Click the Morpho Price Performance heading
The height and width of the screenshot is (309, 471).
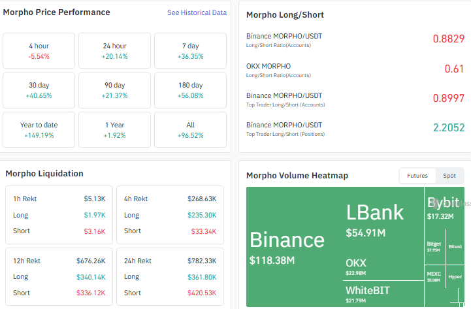click(x=56, y=12)
